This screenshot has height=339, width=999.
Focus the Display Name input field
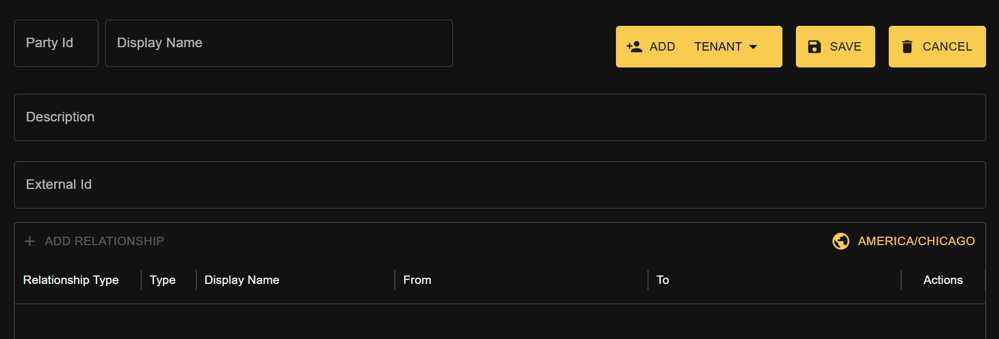279,43
